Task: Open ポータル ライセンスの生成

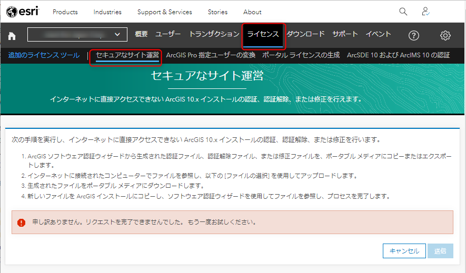Action: tap(301, 55)
